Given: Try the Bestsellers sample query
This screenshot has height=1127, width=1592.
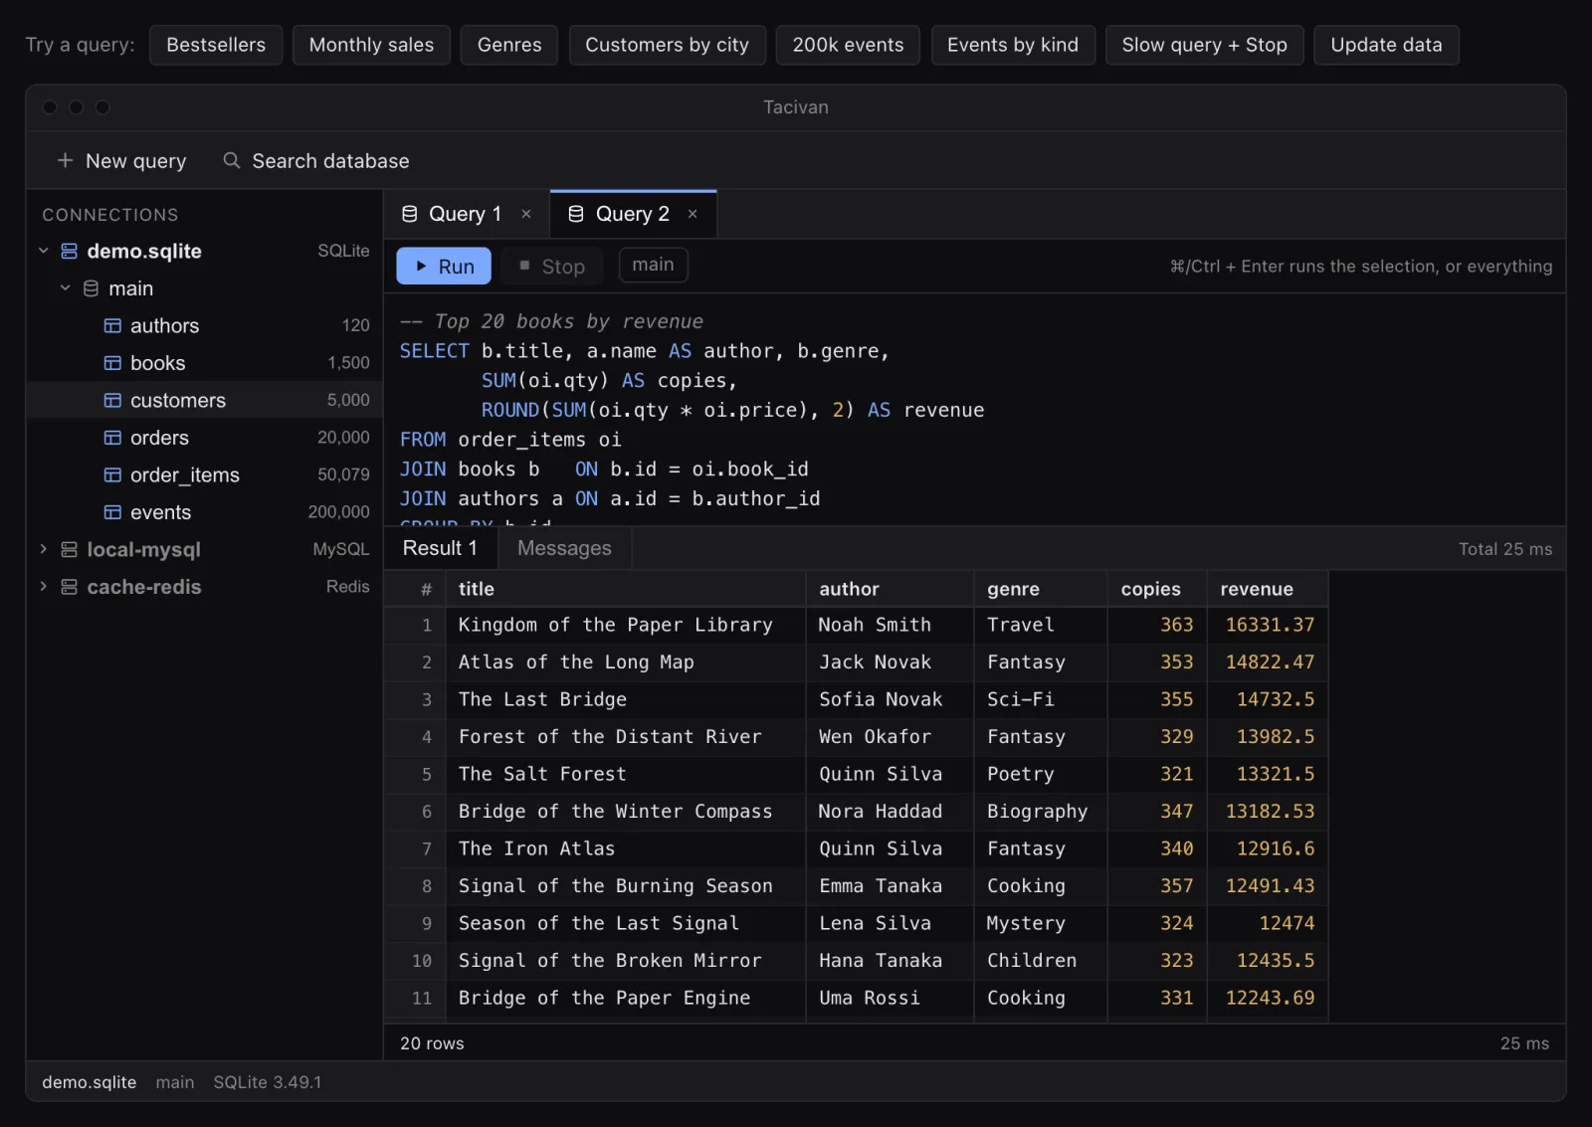Looking at the screenshot, I should [x=216, y=45].
